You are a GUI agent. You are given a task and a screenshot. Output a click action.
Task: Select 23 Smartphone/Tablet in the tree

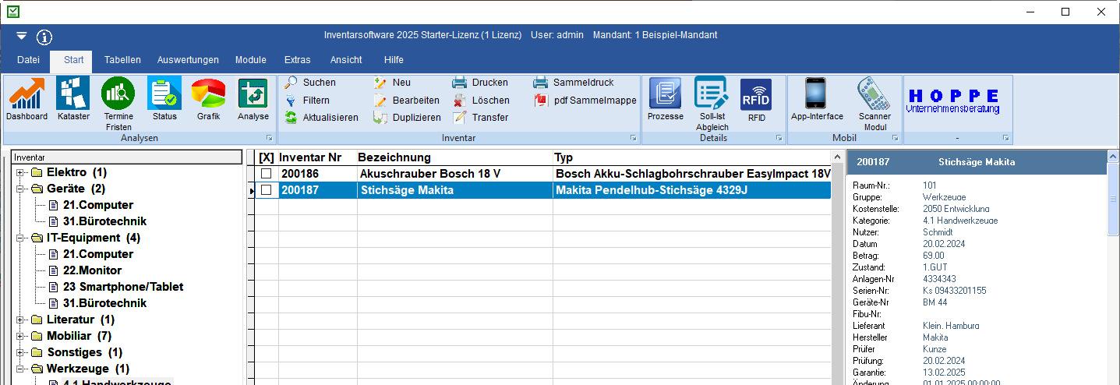pyautogui.click(x=123, y=287)
